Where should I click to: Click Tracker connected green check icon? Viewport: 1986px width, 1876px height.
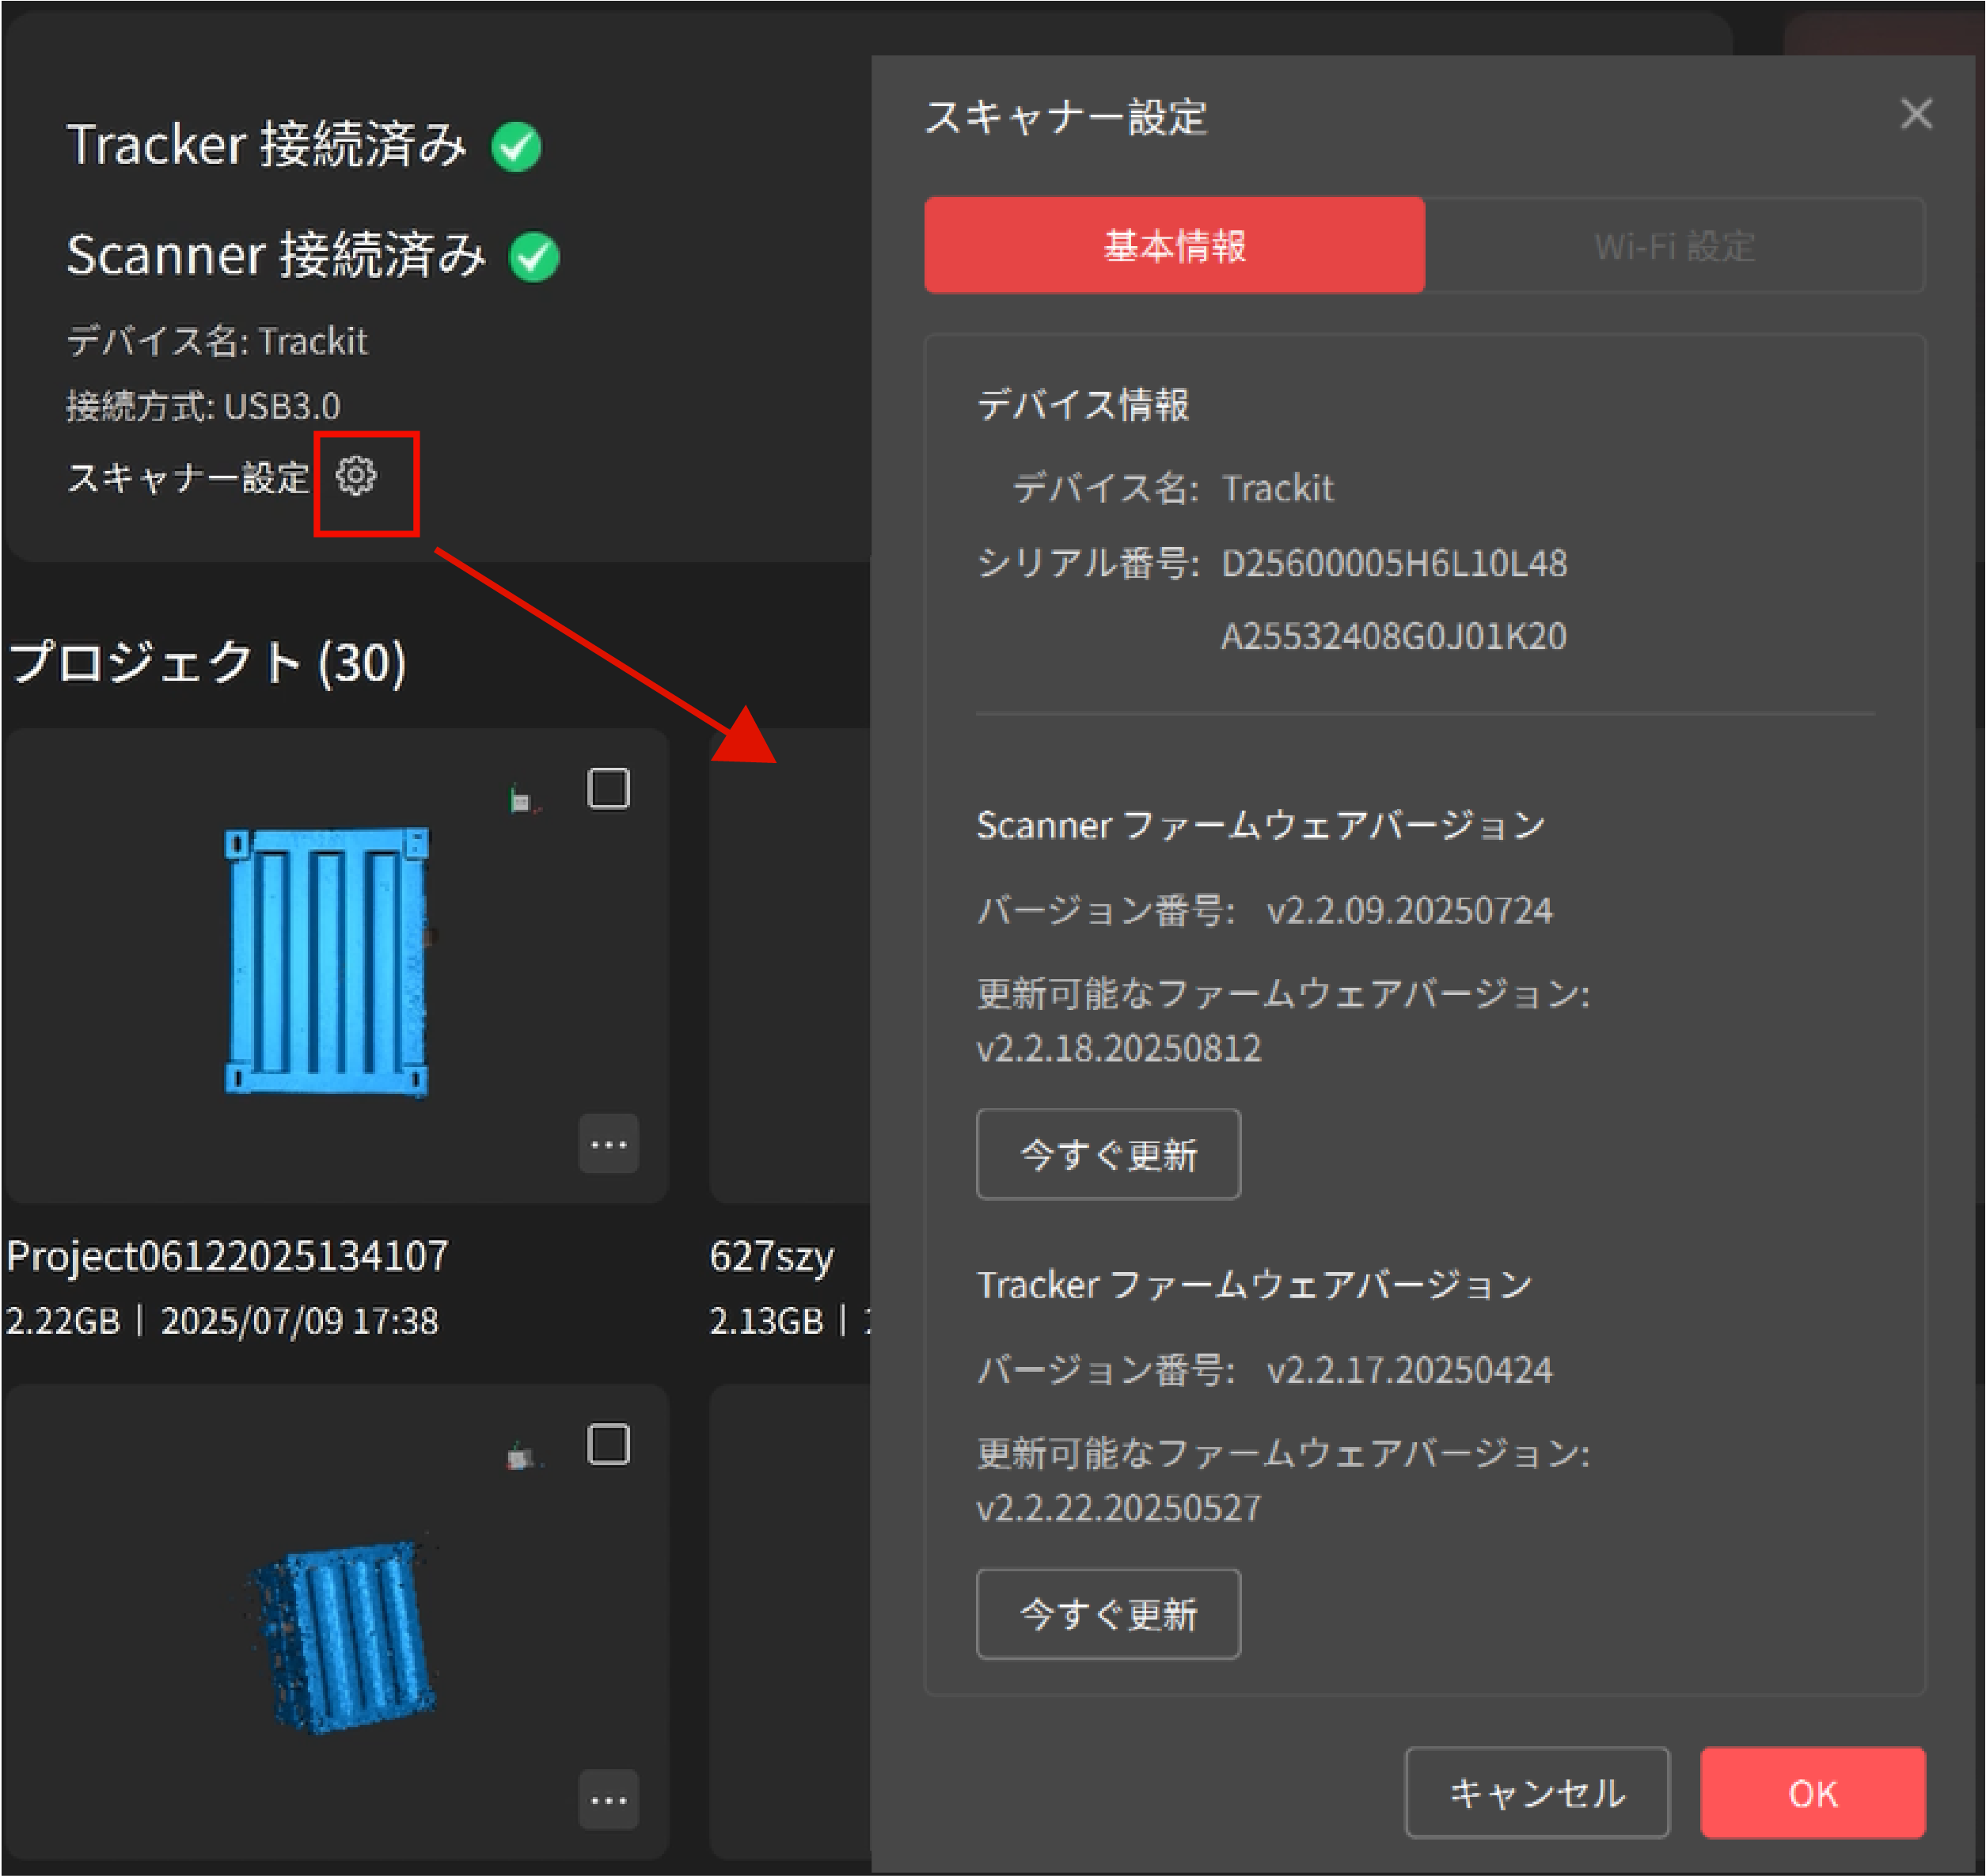tap(517, 148)
